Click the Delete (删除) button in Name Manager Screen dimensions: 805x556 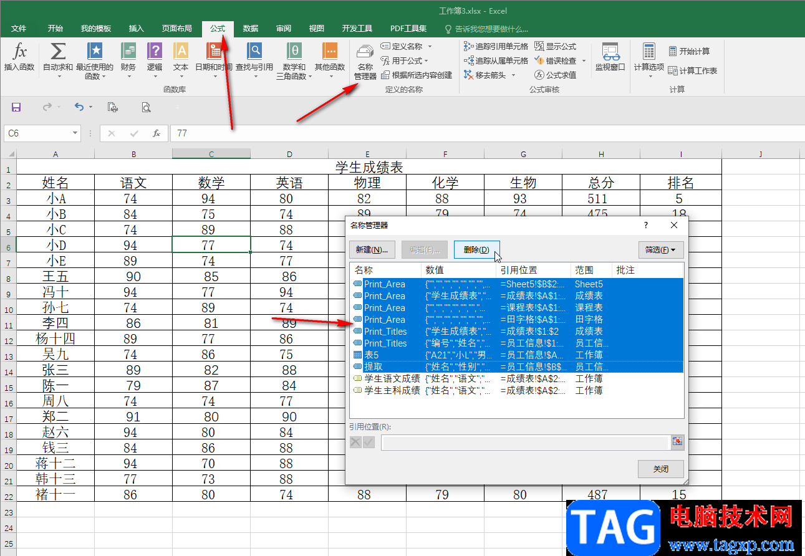pyautogui.click(x=477, y=250)
